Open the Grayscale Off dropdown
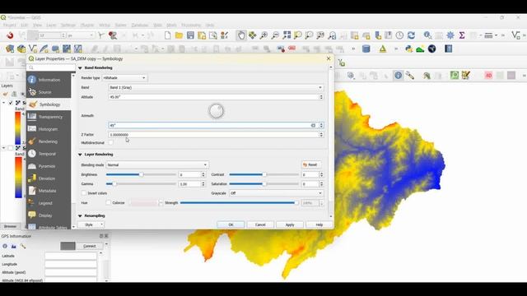The height and width of the screenshot is (296, 527). [x=277, y=193]
